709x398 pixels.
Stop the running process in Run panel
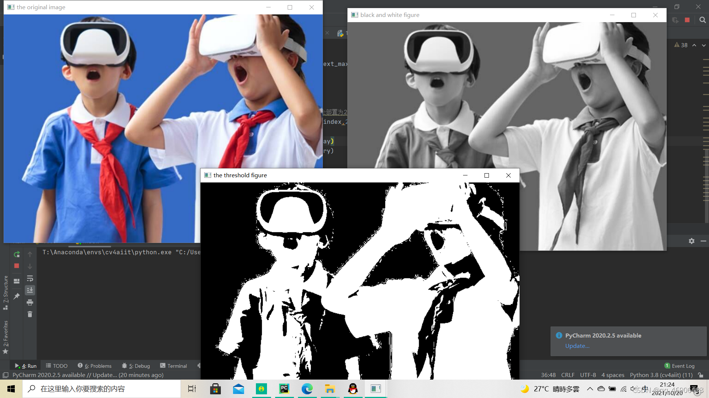click(17, 266)
